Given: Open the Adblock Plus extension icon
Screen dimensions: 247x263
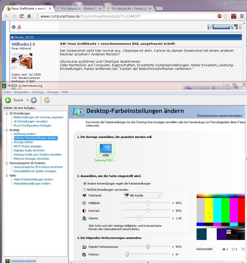Looking at the screenshot, I should point(220,16).
